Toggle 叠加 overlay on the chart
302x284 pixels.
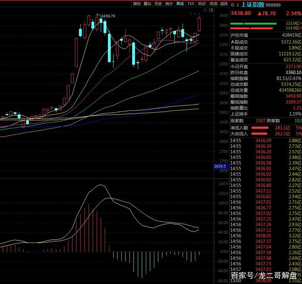(148, 3)
